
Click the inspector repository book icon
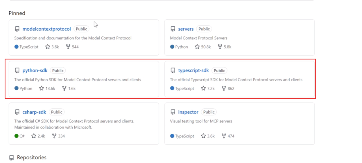point(173,112)
